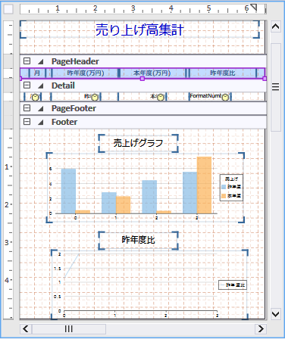The height and width of the screenshot is (339, 285).
Task: Select the 売上げグラフ label
Action: coord(138,143)
